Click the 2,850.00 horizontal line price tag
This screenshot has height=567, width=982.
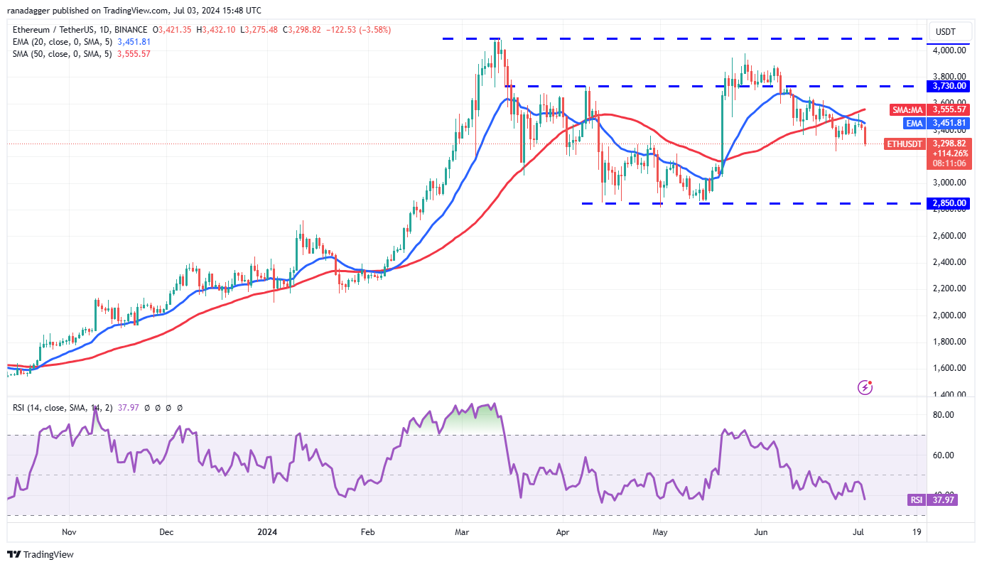point(950,203)
